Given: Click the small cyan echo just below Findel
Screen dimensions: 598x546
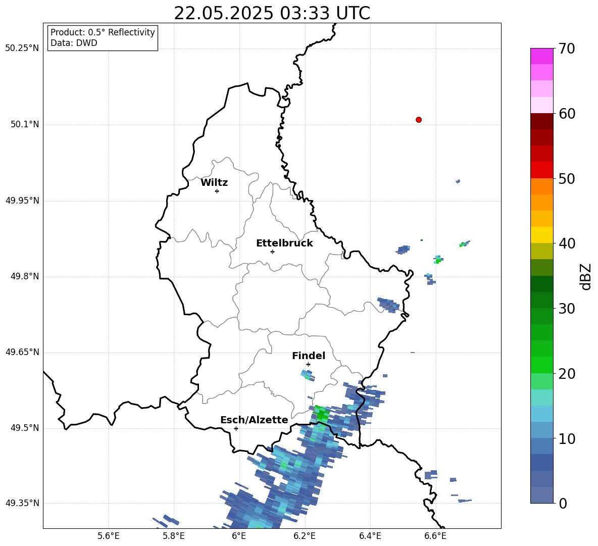Looking at the screenshot, I should [x=308, y=376].
